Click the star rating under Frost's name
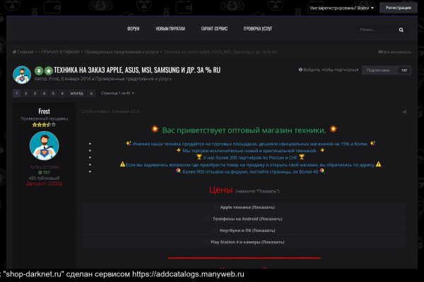 (x=44, y=125)
